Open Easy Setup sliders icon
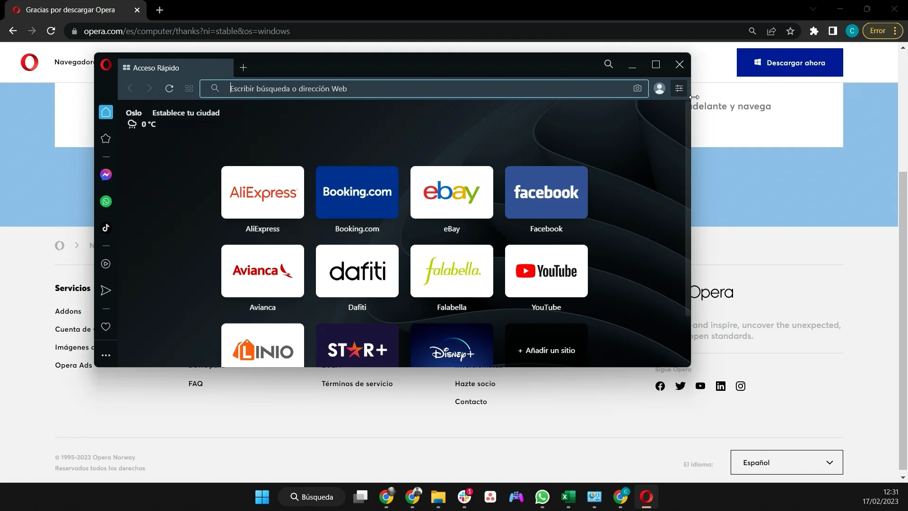This screenshot has height=511, width=908. 679,88
